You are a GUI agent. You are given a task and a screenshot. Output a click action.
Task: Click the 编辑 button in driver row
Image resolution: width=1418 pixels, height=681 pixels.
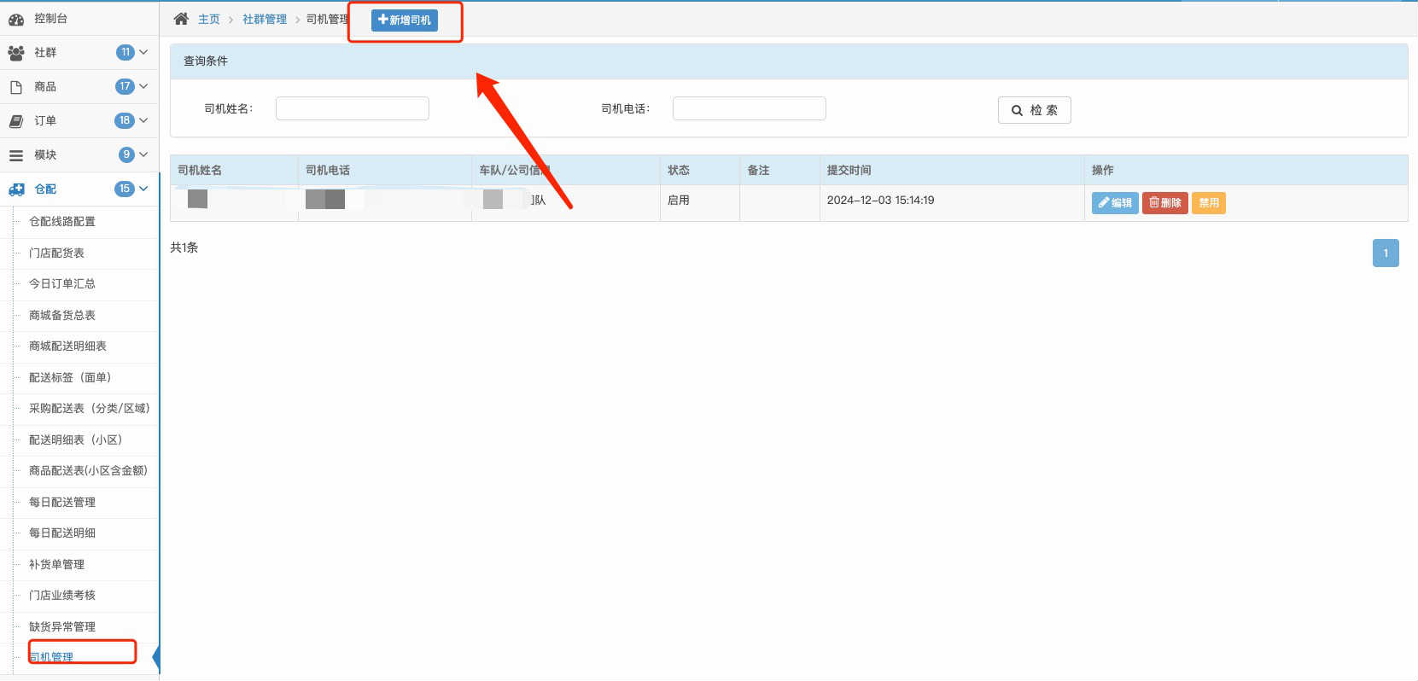[x=1115, y=203]
